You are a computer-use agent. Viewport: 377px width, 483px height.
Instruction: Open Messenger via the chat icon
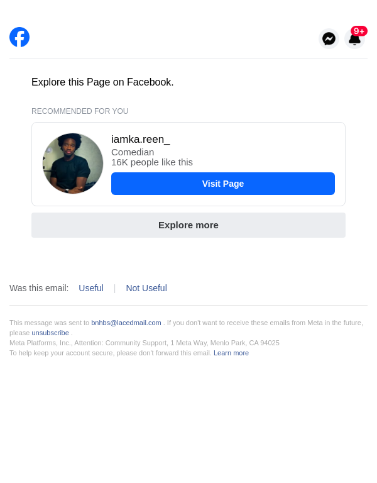(x=329, y=39)
